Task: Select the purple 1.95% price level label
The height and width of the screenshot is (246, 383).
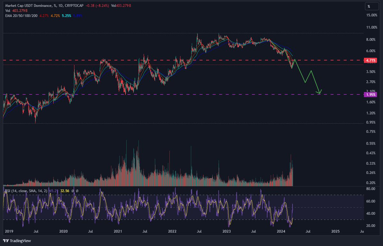Action: [x=371, y=94]
